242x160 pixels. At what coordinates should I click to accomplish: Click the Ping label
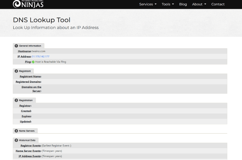(28, 62)
